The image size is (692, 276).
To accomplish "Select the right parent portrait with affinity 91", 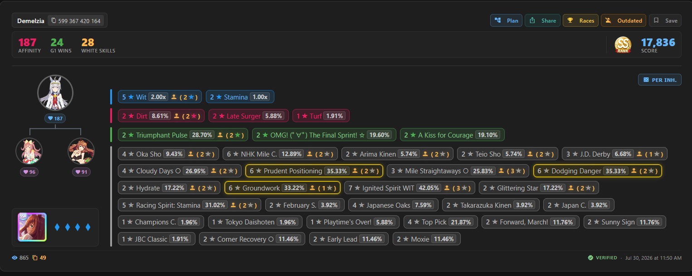I will pos(81,151).
